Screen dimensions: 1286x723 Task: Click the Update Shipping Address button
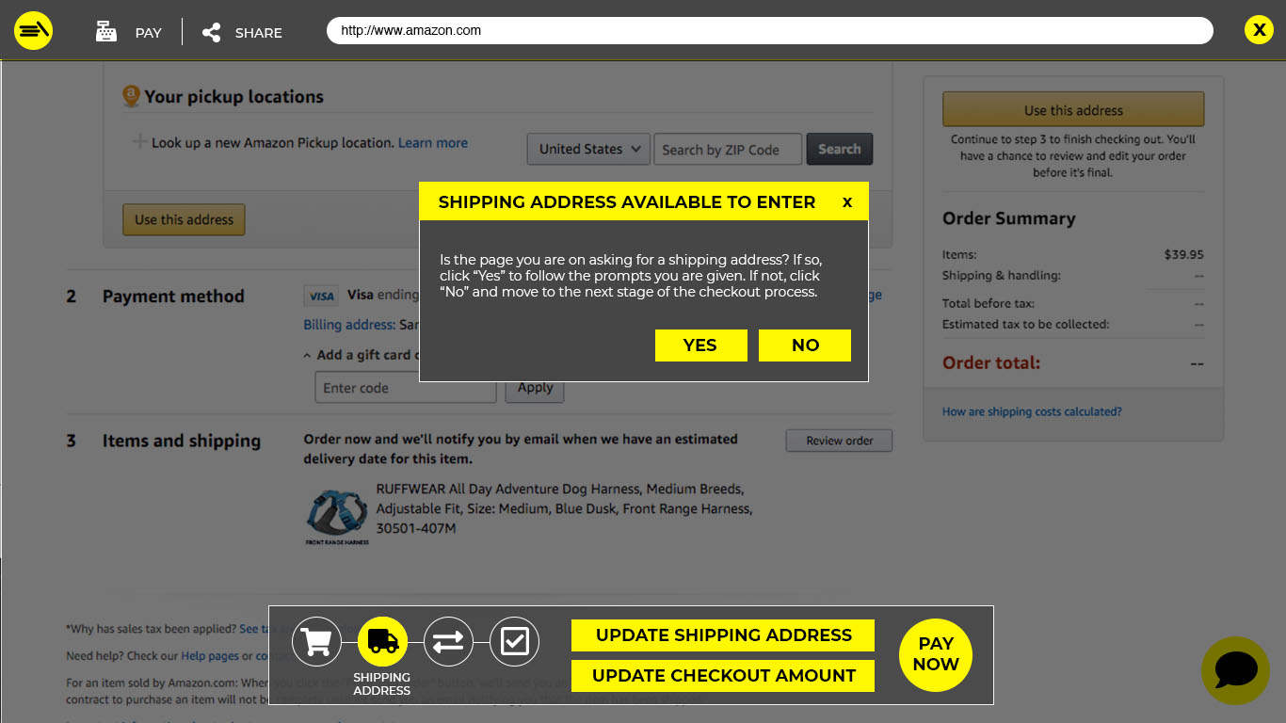point(722,635)
